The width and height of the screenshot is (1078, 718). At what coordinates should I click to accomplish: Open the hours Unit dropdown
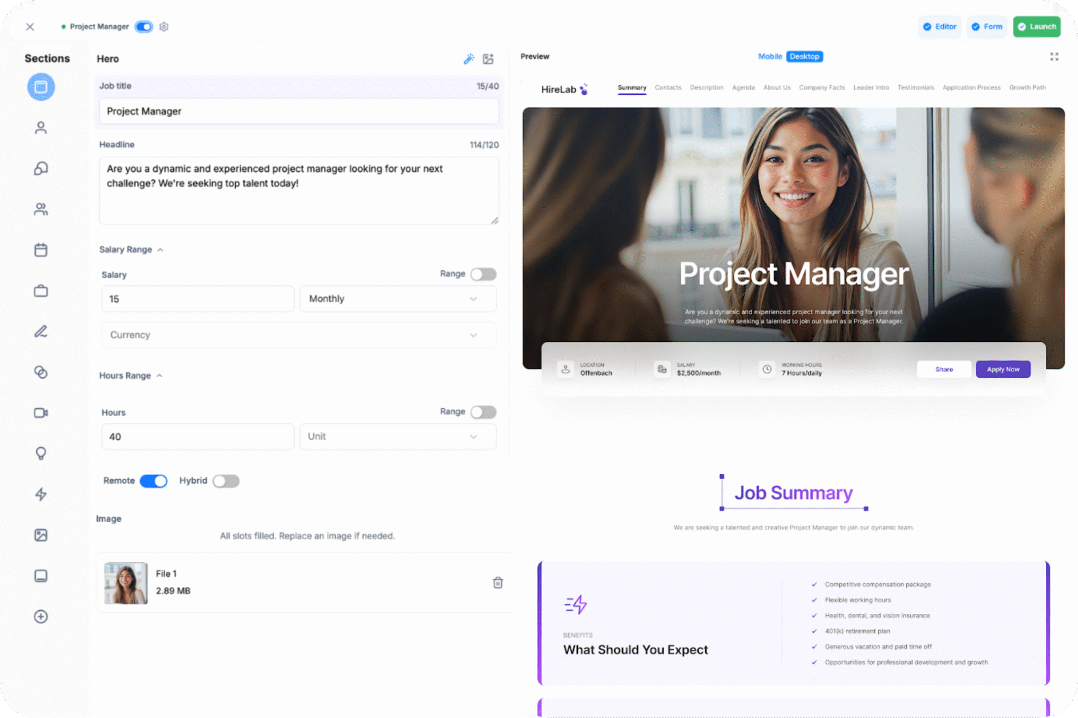tap(397, 437)
